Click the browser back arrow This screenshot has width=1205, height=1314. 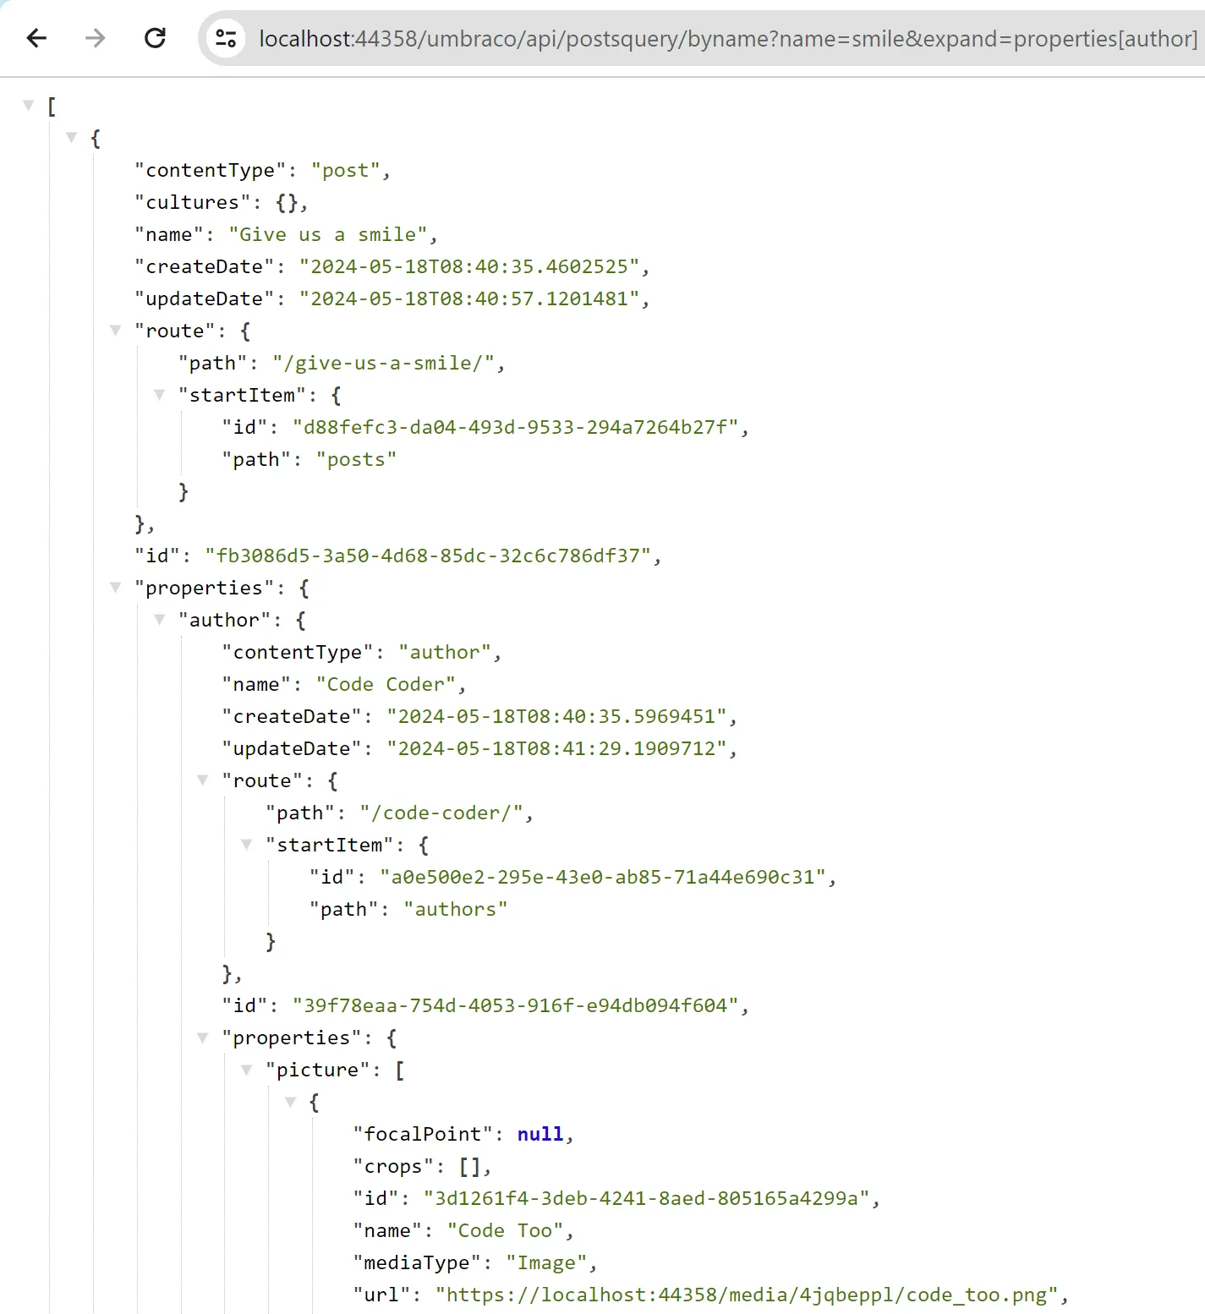[x=36, y=38]
